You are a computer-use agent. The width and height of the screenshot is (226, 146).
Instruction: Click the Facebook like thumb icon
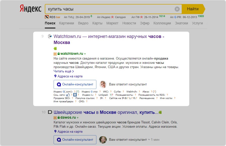point(68,95)
